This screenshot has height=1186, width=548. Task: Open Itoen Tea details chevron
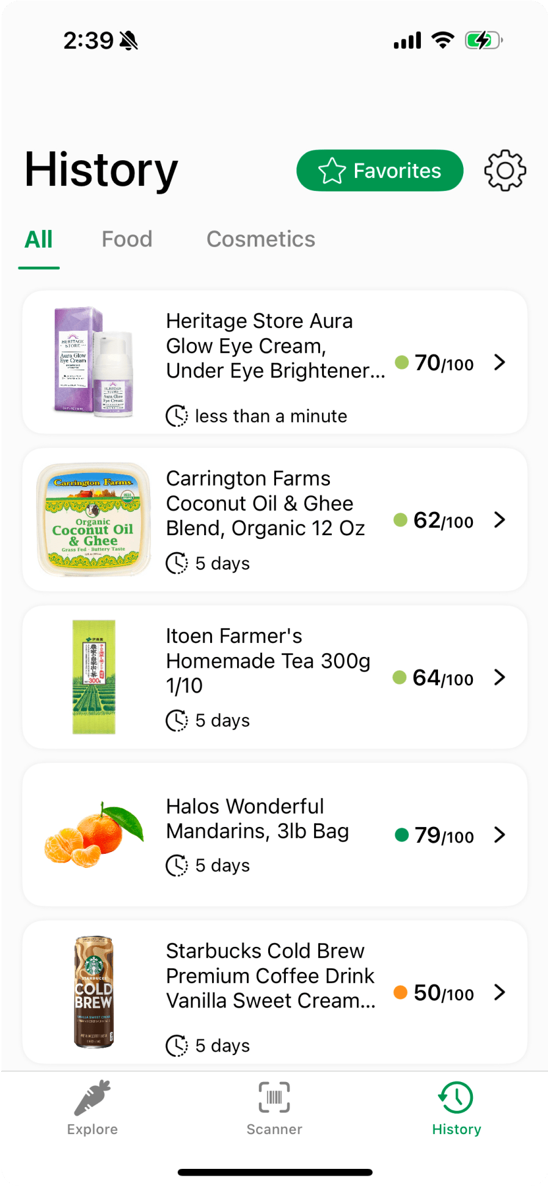(500, 677)
